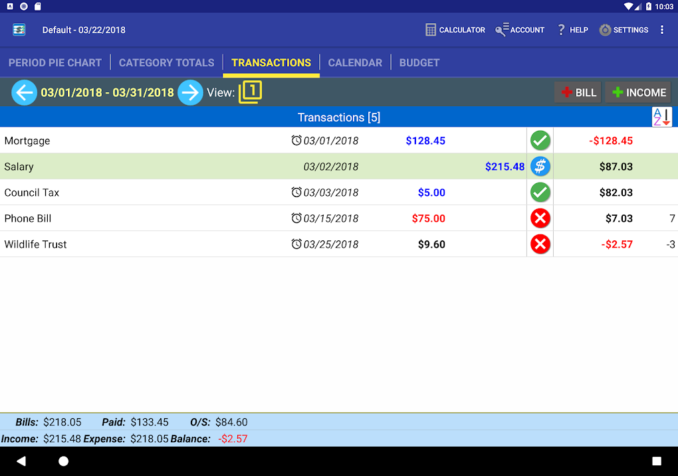Image resolution: width=678 pixels, height=476 pixels.
Task: Open the overflow menu with three dots
Action: pyautogui.click(x=661, y=29)
